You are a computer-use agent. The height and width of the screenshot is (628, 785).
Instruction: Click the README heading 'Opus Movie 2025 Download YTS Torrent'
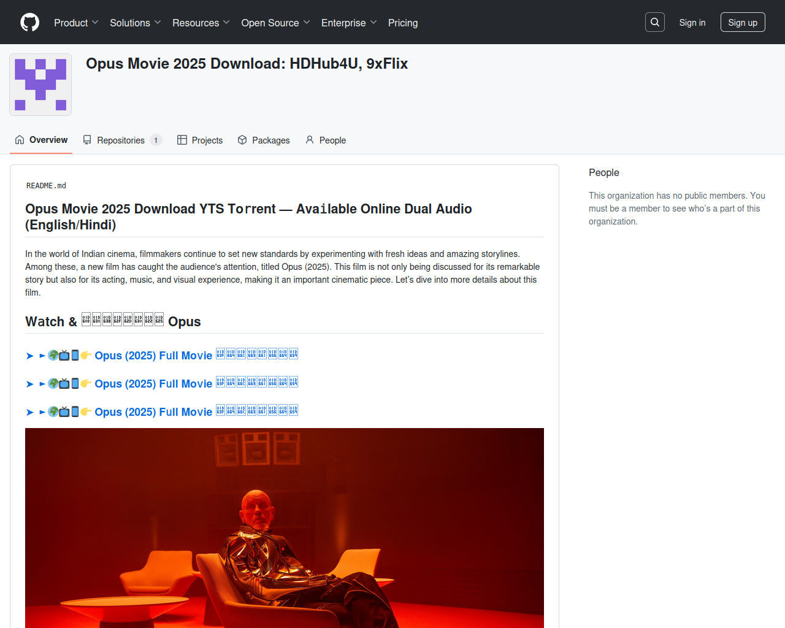(248, 216)
